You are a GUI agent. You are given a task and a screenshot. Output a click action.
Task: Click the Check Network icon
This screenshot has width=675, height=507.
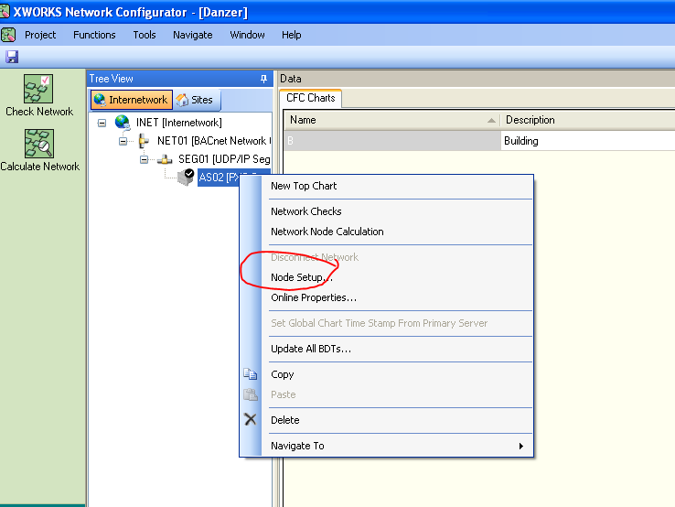click(39, 90)
